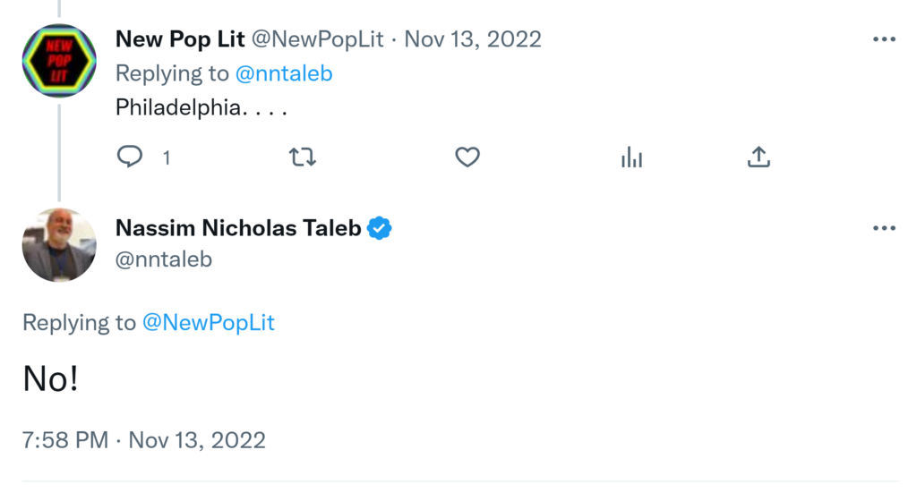Image resolution: width=917 pixels, height=501 pixels.
Task: Follow the @nntaleb replying-to link
Action: coord(284,73)
